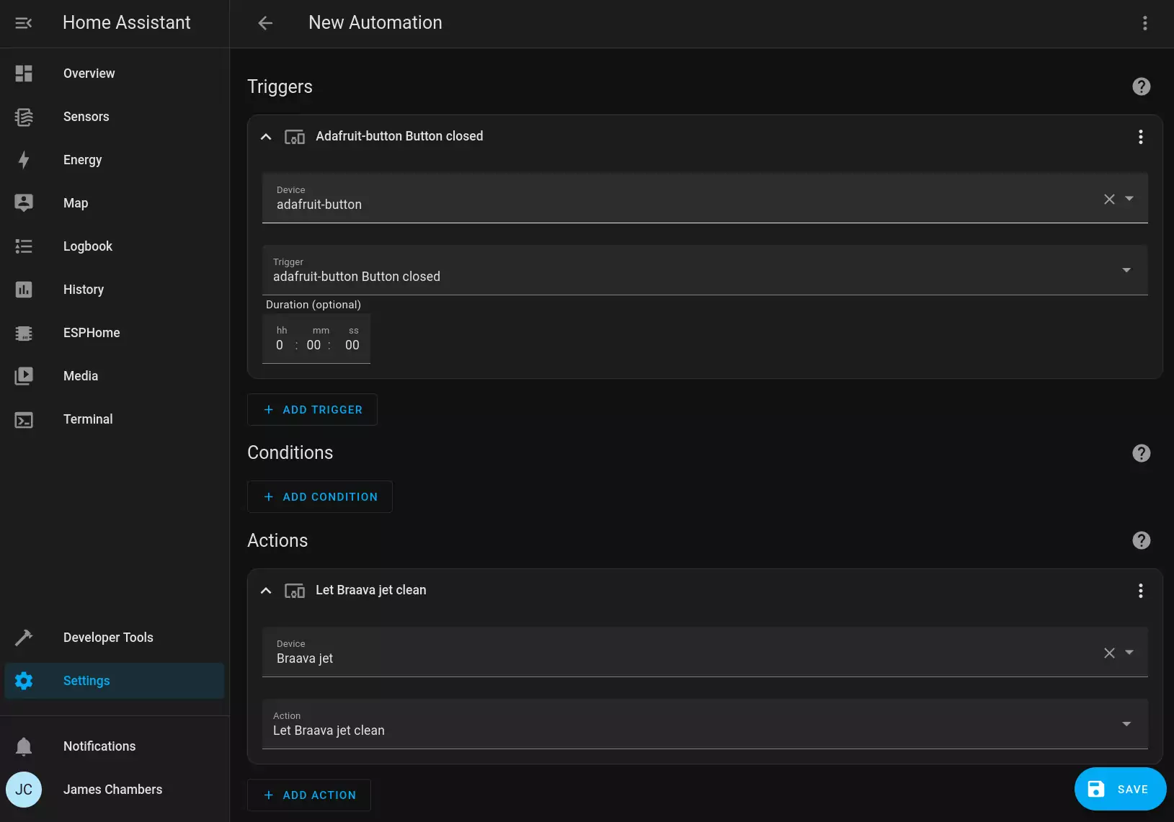The height and width of the screenshot is (822, 1174).
Task: Collapse the Let Braava jet clean action card
Action: point(266,591)
